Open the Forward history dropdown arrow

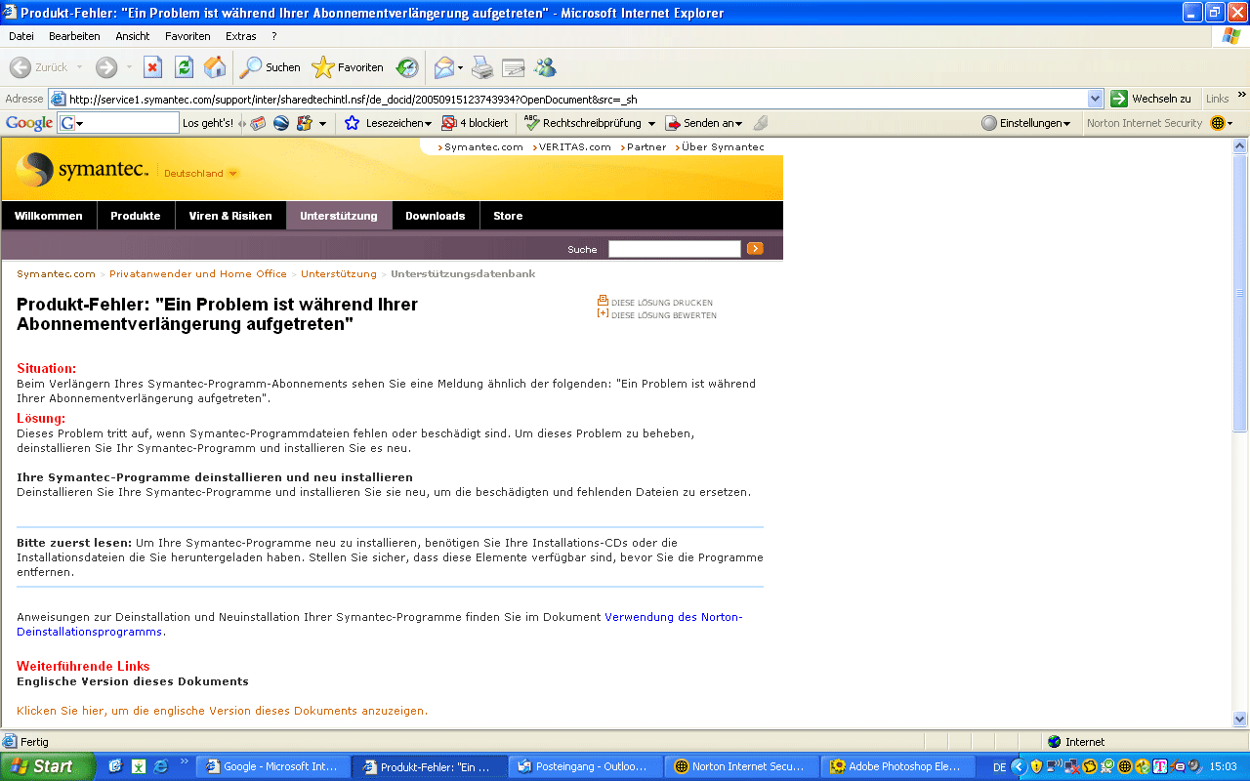[129, 67]
